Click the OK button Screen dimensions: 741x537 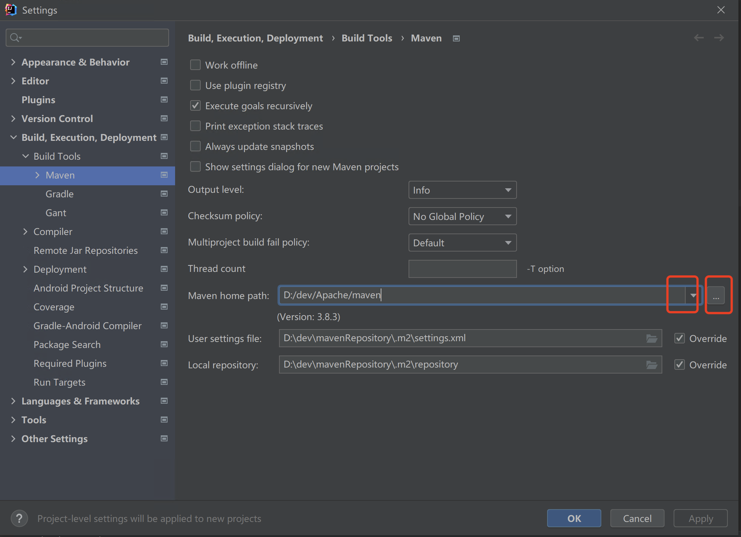pos(574,519)
